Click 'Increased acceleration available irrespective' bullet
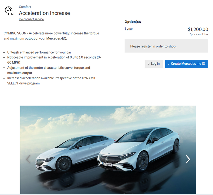This screenshot has height=195, width=213. pyautogui.click(x=52, y=81)
